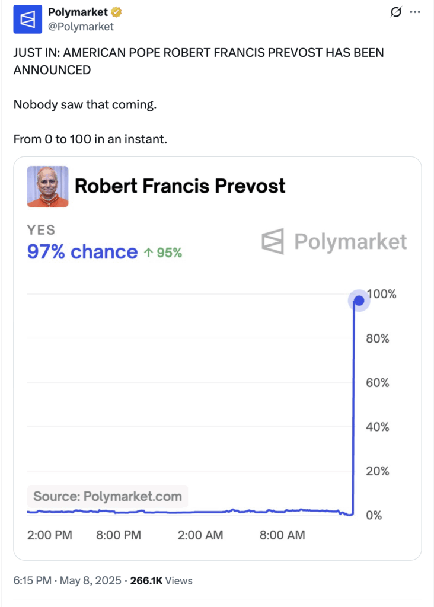Open the "6:15 PM · May 8, 2025" timestamp
Screen dimensions: 434x607
coord(67,580)
